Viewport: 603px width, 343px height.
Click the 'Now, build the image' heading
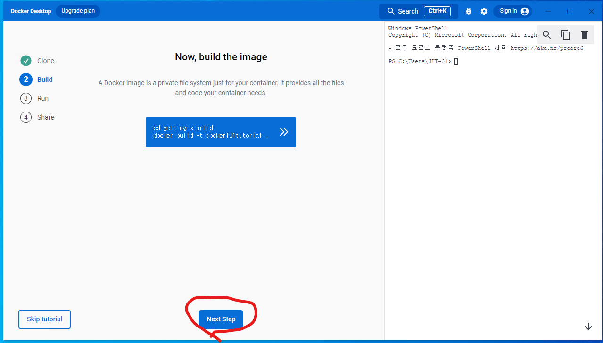[221, 57]
